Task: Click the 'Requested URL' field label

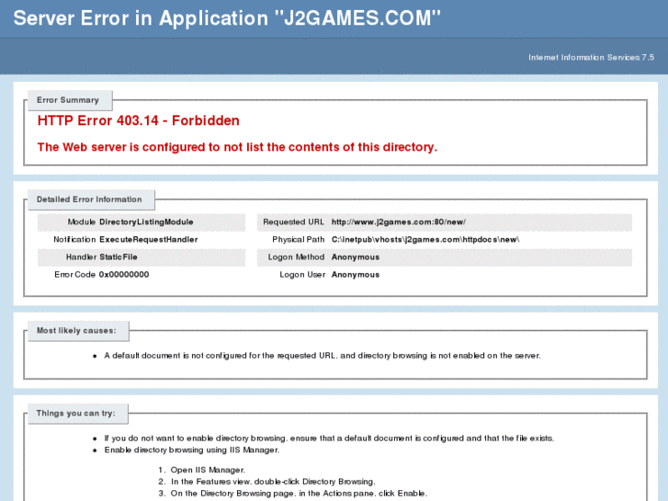Action: click(293, 222)
